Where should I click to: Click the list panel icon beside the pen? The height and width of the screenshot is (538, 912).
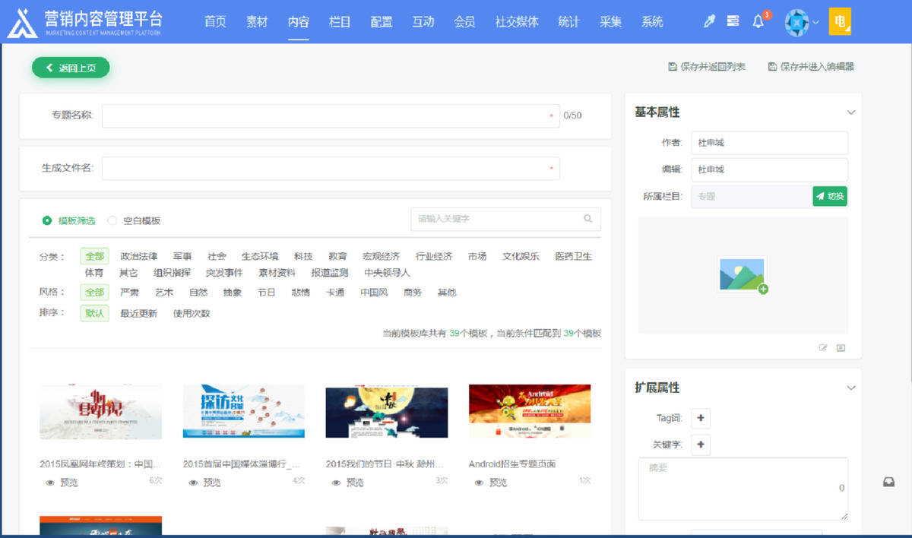pos(732,21)
